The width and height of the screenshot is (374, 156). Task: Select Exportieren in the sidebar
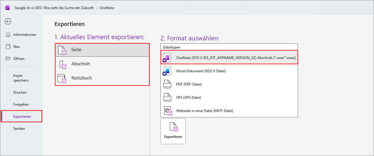(22, 116)
